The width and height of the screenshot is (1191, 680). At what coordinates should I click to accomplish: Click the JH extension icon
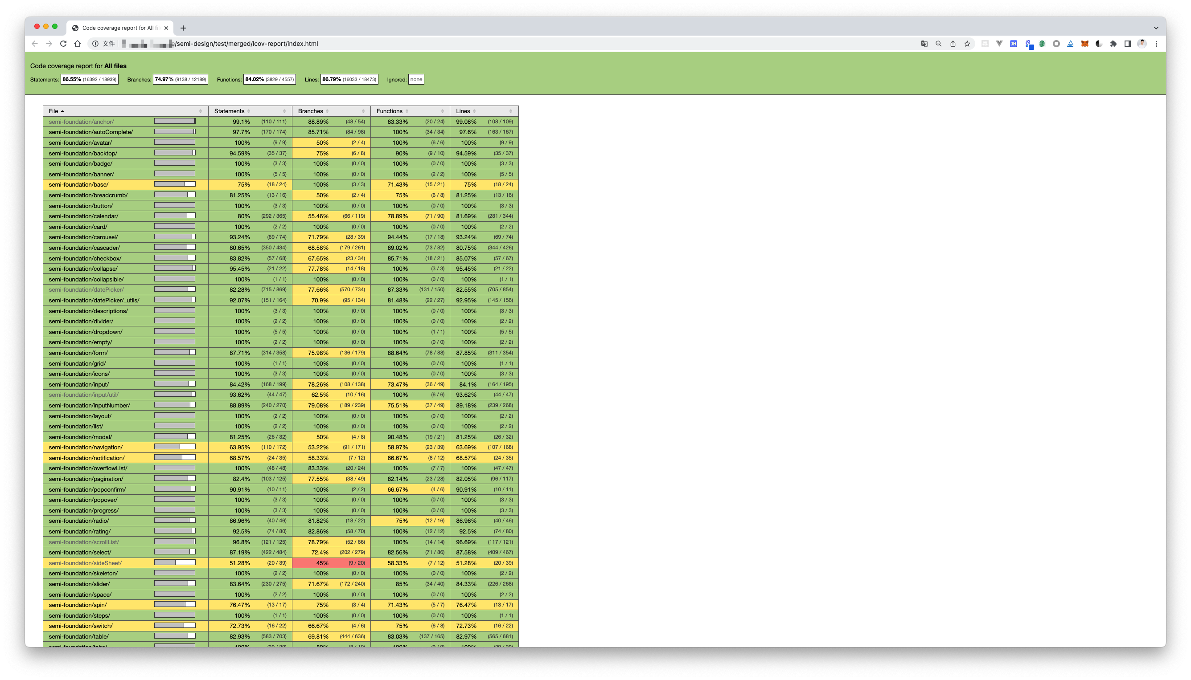pos(1014,44)
